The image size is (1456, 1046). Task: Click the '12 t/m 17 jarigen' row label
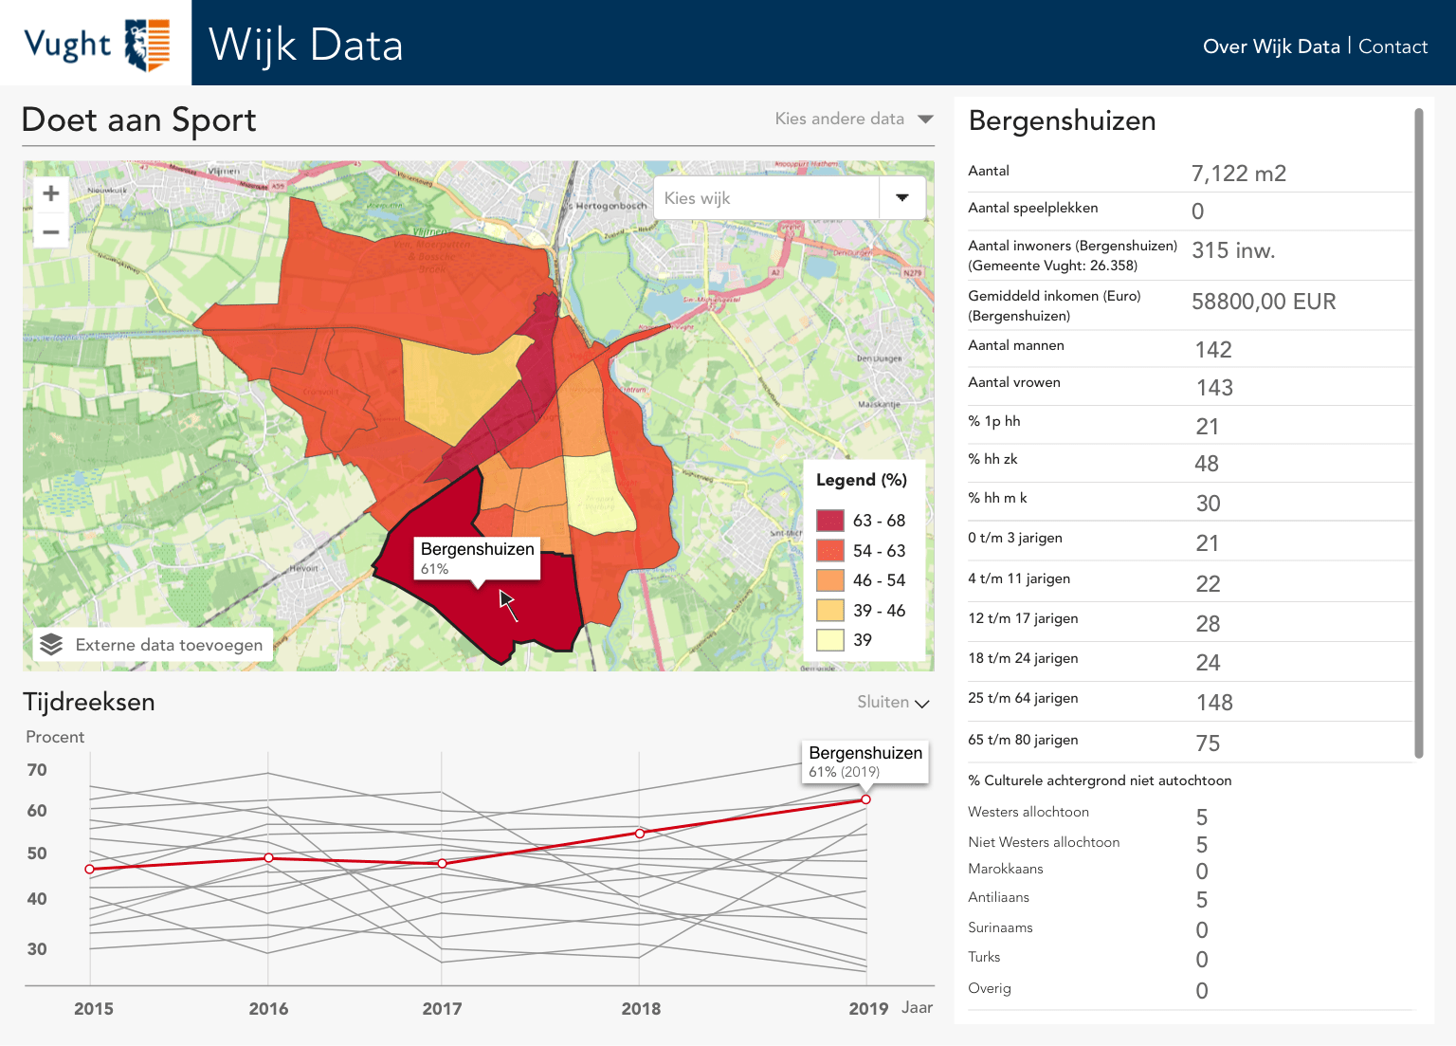1023,618
